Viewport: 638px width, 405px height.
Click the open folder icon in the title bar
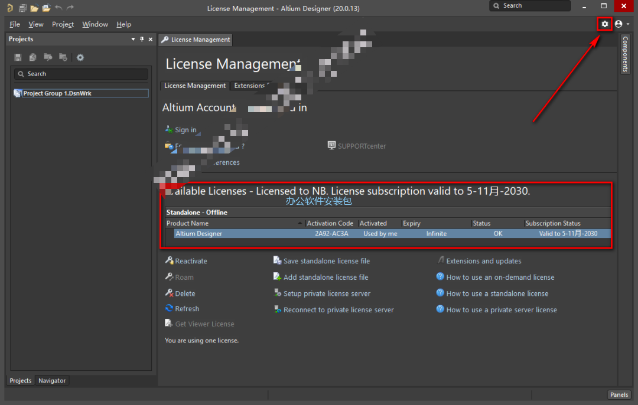[x=34, y=8]
